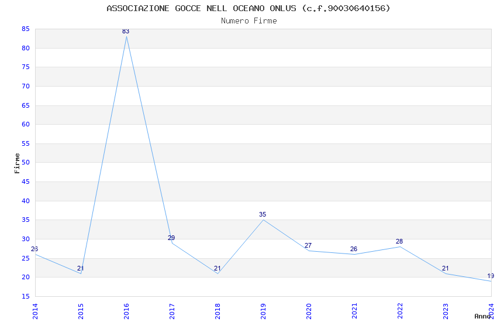Select the 35 data label for 2019
This screenshot has width=497, height=322.
[x=263, y=214]
